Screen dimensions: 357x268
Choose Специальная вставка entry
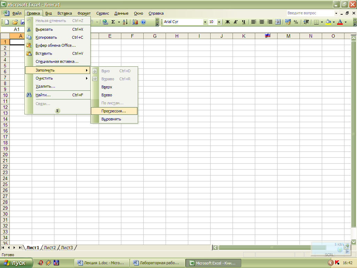pos(58,61)
